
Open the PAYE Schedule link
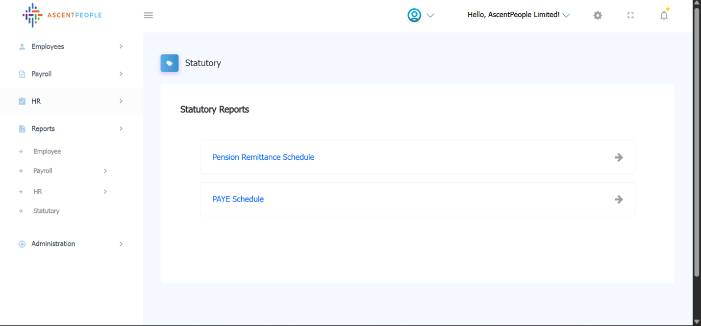238,200
